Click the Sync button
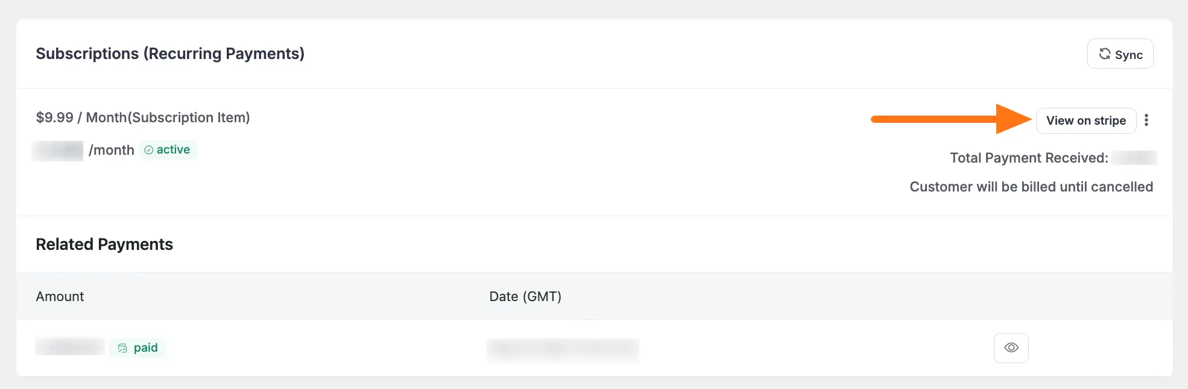Image resolution: width=1188 pixels, height=389 pixels. [x=1120, y=54]
